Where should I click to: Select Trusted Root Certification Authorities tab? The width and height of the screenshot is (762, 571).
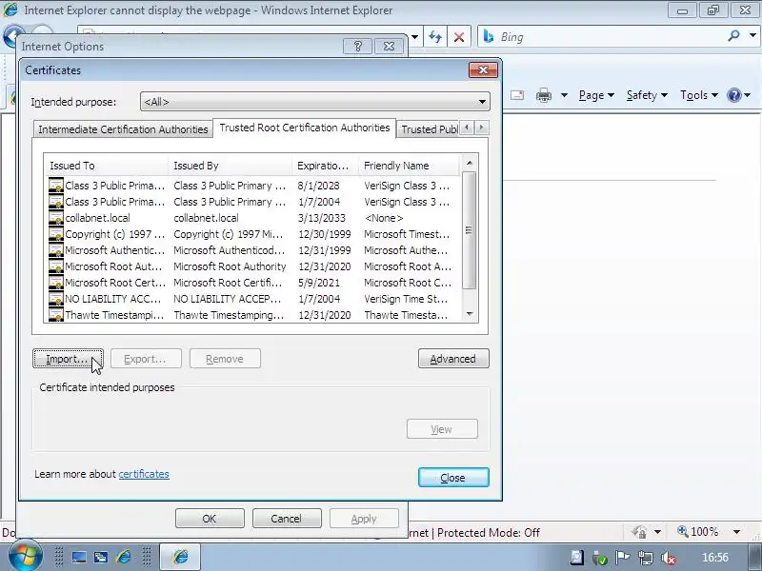pyautogui.click(x=305, y=128)
